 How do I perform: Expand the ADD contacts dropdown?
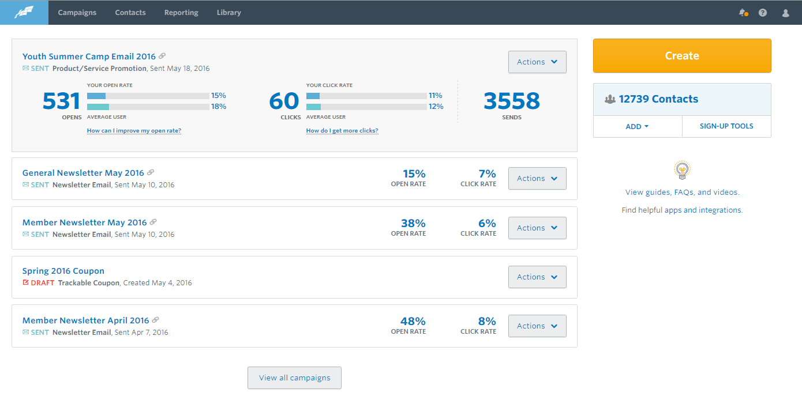637,126
